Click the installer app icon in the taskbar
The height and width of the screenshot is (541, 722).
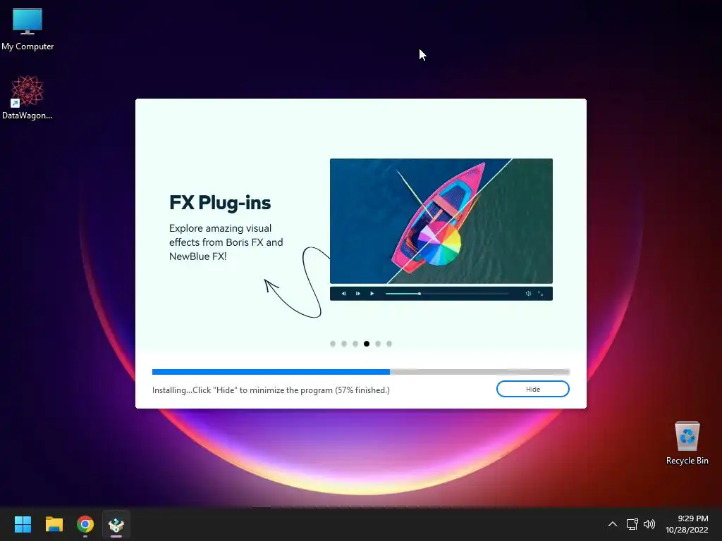[116, 524]
